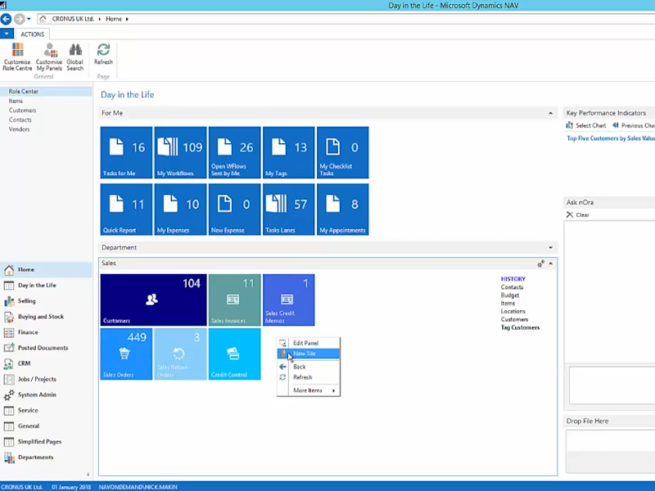Click the Select Chart icon
The height and width of the screenshot is (491, 655).
coord(569,125)
